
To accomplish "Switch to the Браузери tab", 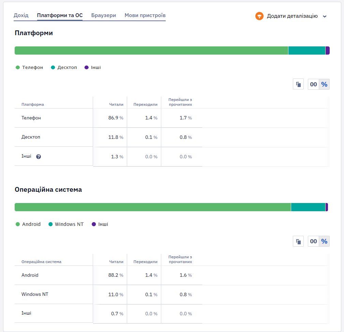I will [x=104, y=15].
